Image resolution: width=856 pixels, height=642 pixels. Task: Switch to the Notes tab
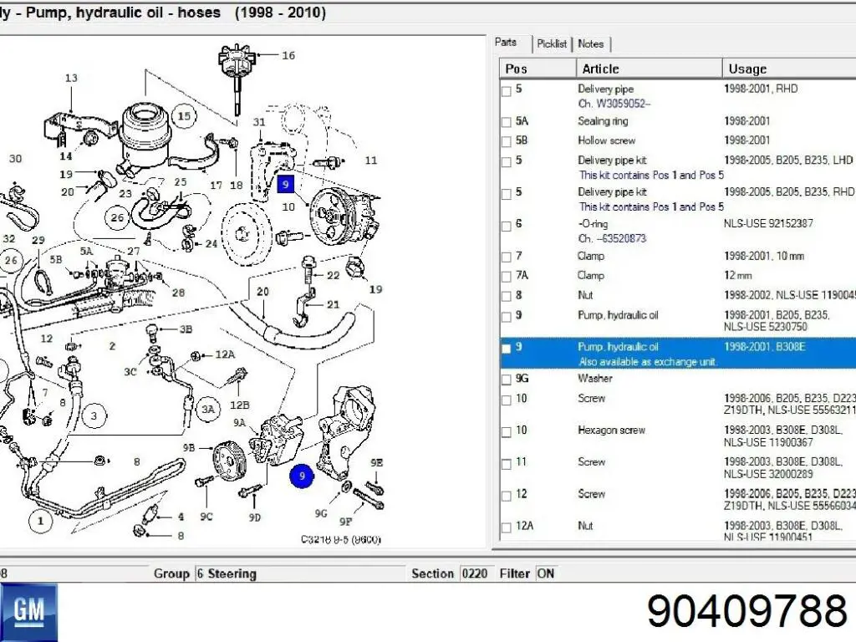[591, 43]
